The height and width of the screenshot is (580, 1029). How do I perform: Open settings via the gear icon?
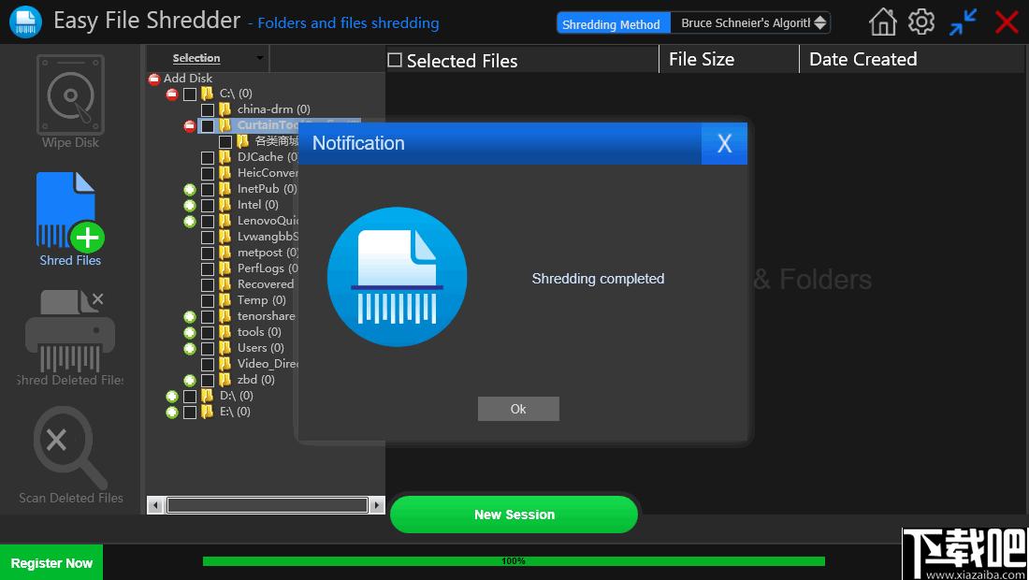coord(921,22)
